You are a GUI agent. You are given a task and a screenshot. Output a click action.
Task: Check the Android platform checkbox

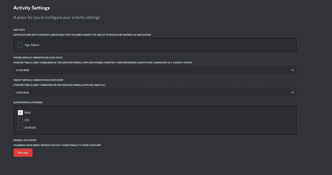[20, 128]
